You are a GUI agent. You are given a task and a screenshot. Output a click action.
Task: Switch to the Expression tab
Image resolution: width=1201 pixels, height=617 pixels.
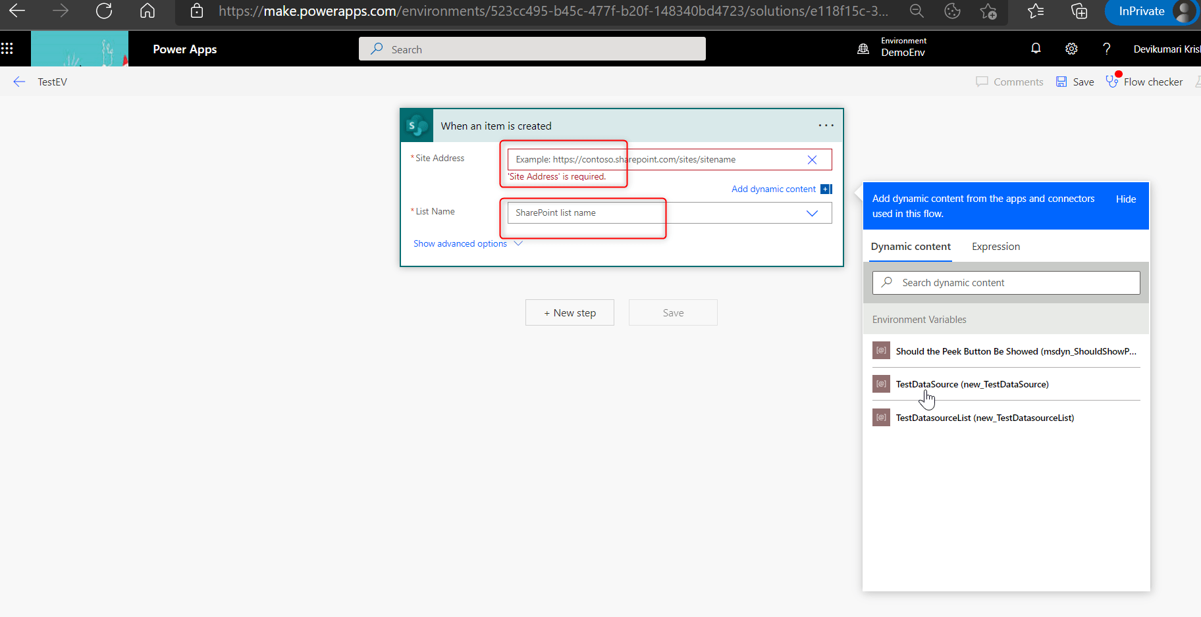[996, 247]
